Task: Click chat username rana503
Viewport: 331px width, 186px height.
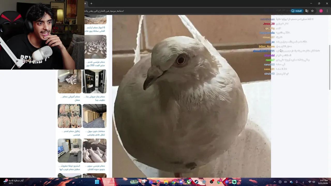Action: [x=269, y=65]
